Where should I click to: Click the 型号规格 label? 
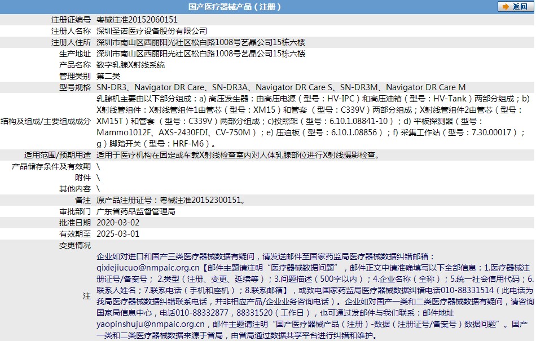[75, 87]
